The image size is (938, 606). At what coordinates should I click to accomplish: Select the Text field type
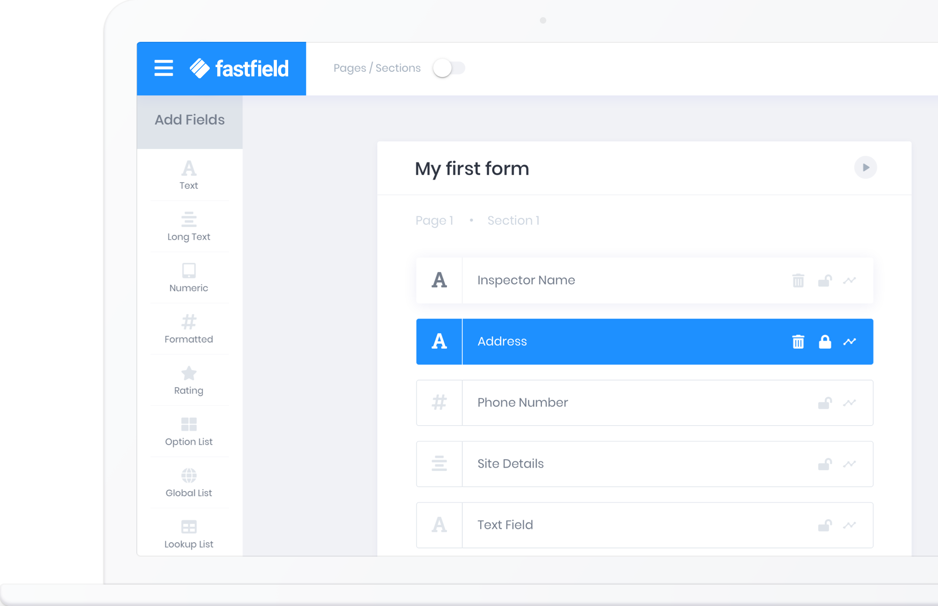click(188, 175)
